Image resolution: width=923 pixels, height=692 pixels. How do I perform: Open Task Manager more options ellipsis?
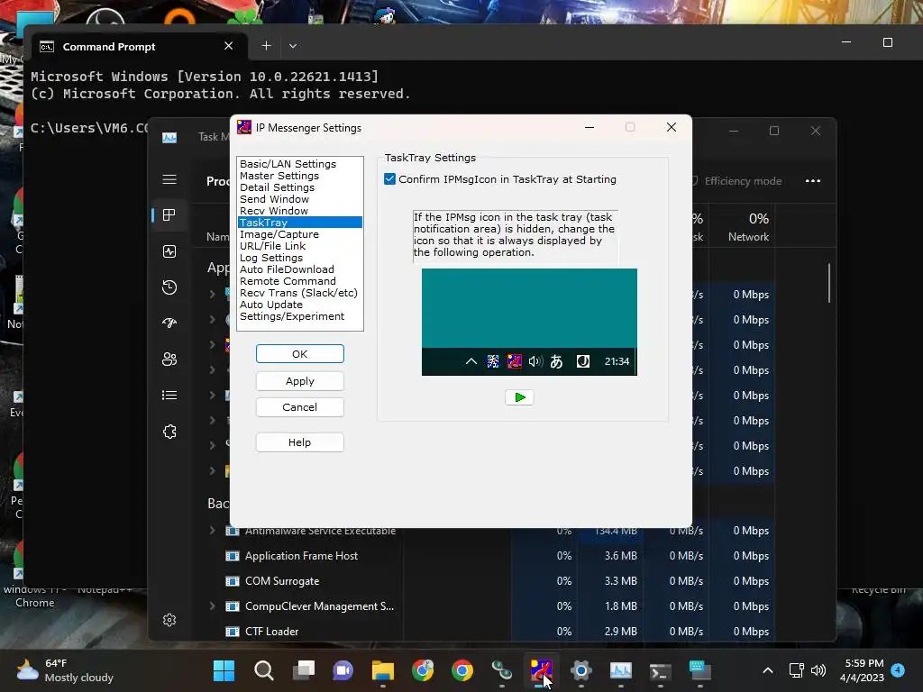pos(813,180)
